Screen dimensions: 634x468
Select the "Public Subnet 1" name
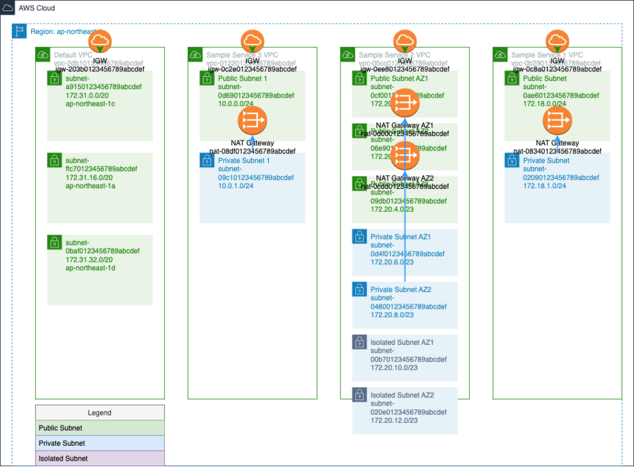[243, 79]
